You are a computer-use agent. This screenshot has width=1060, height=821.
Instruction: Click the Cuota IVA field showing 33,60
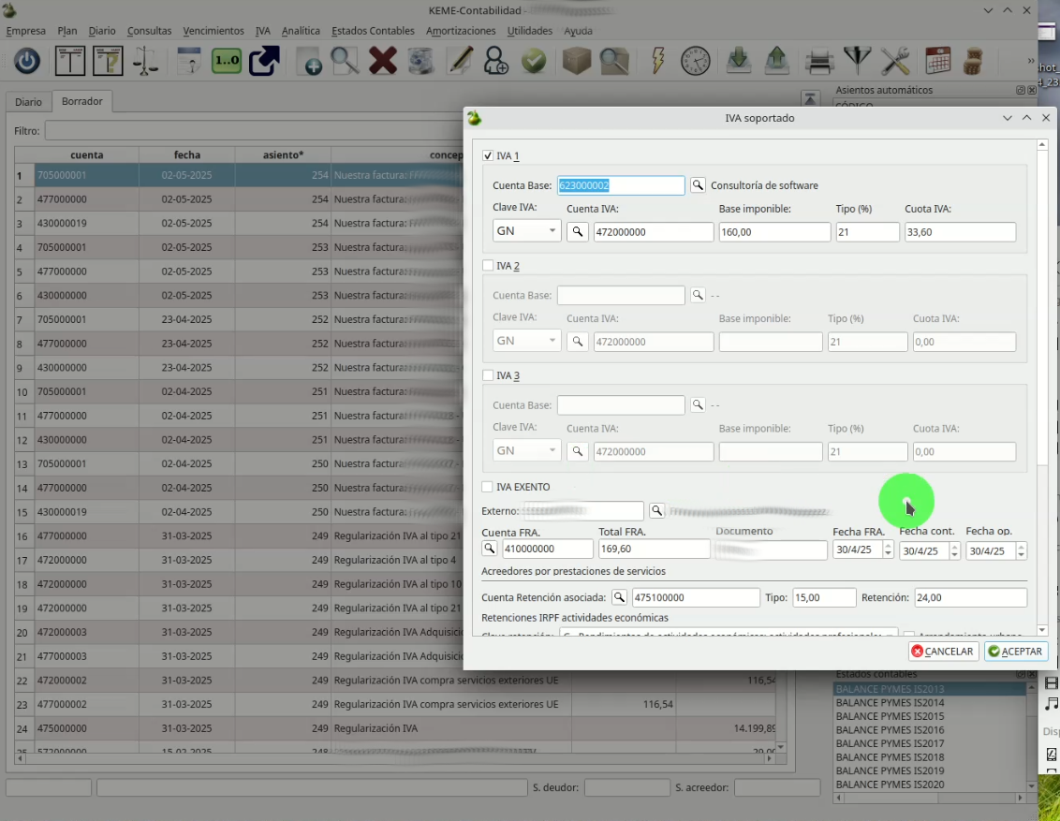click(960, 232)
